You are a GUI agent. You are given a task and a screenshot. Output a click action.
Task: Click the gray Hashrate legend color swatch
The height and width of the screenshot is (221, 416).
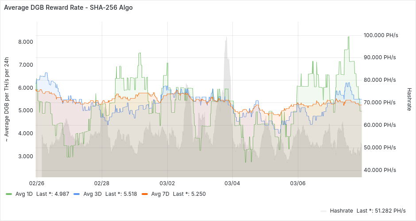pos(324,210)
